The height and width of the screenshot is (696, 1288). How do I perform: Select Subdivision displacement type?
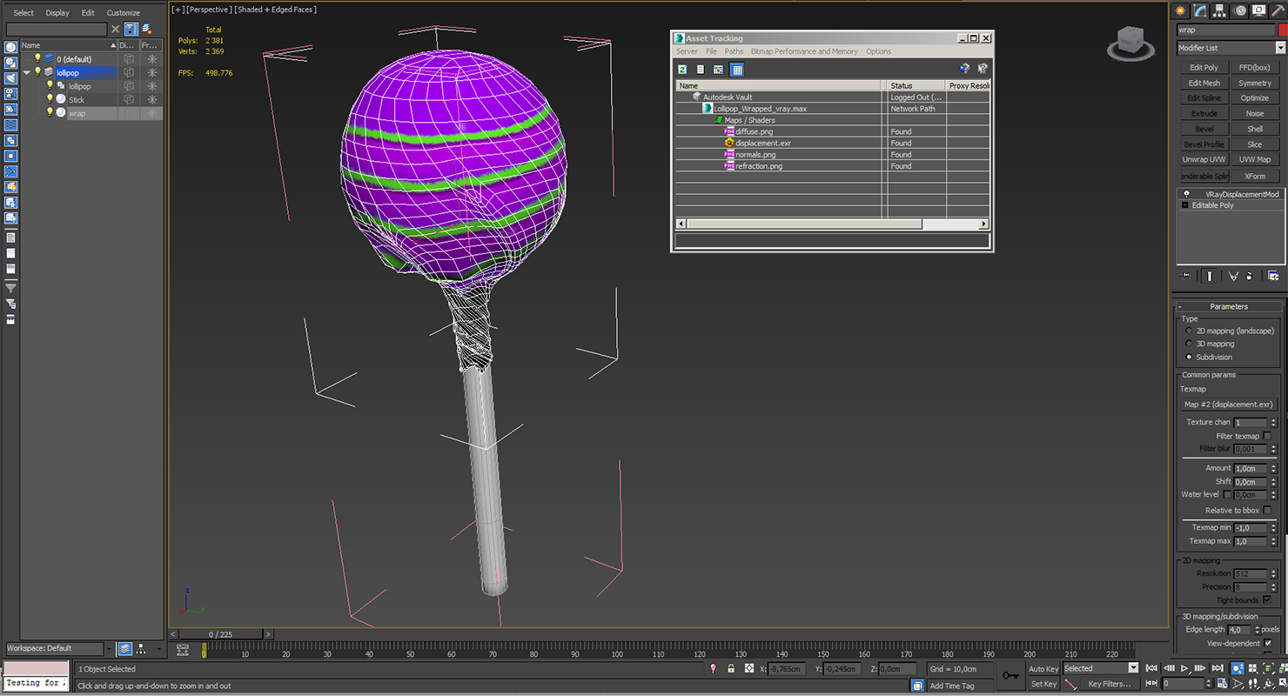1189,357
